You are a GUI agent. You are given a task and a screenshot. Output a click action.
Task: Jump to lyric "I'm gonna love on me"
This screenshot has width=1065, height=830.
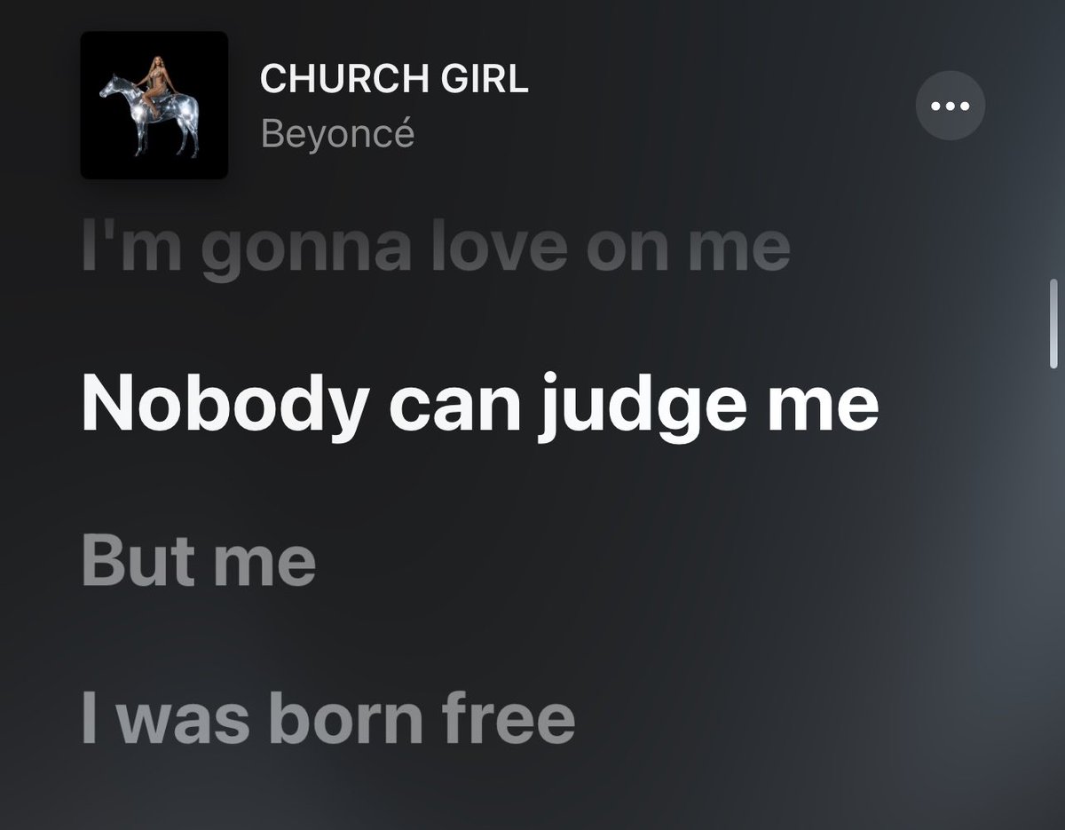point(436,249)
